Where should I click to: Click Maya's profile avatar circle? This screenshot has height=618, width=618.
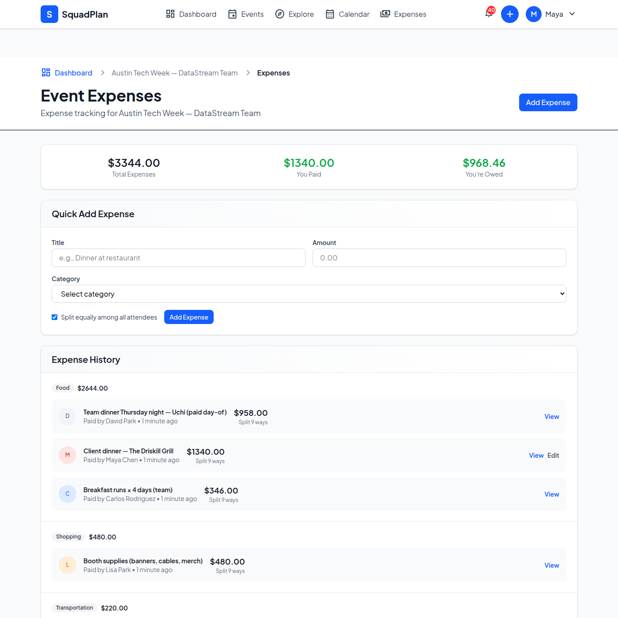point(533,14)
